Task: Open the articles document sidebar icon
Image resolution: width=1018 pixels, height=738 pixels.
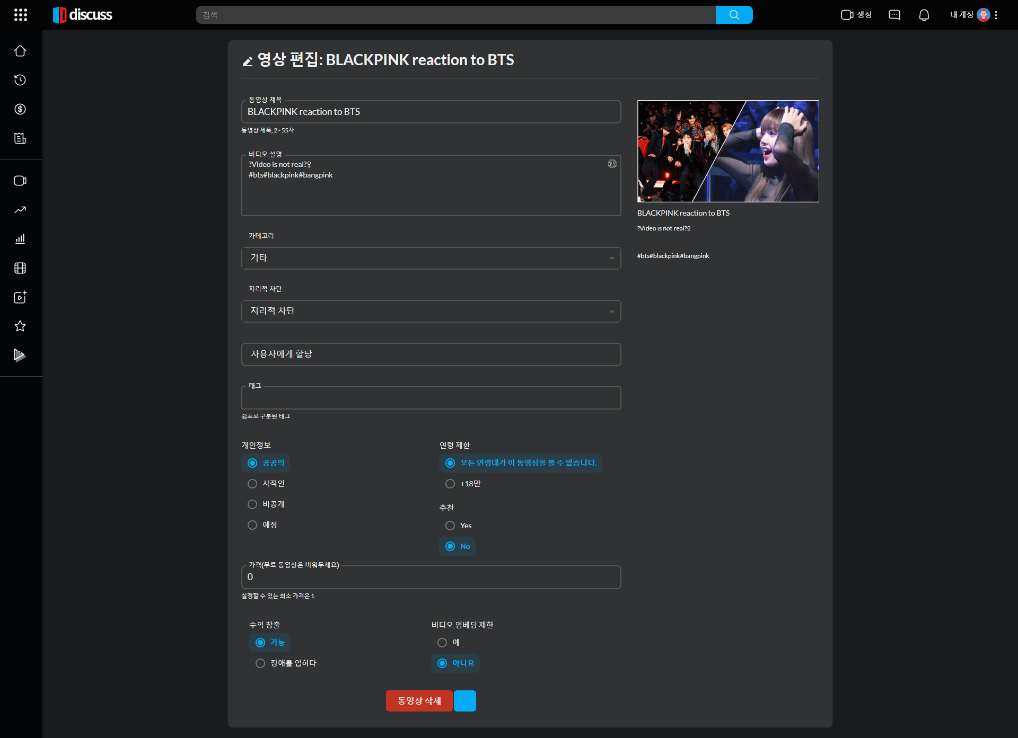Action: coord(20,138)
